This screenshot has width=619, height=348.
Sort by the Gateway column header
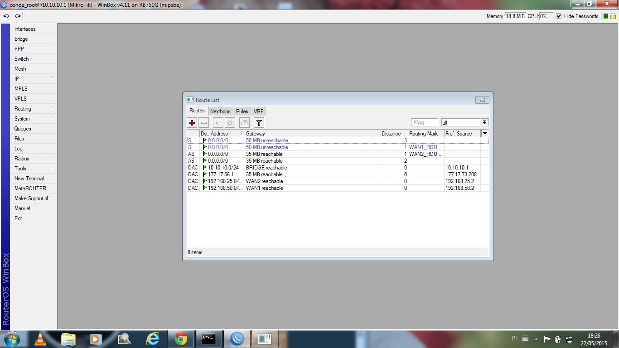click(x=313, y=134)
